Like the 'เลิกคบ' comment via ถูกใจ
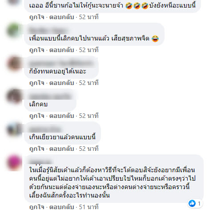Image resolution: width=217 pixels, height=210 pixels. point(37,116)
